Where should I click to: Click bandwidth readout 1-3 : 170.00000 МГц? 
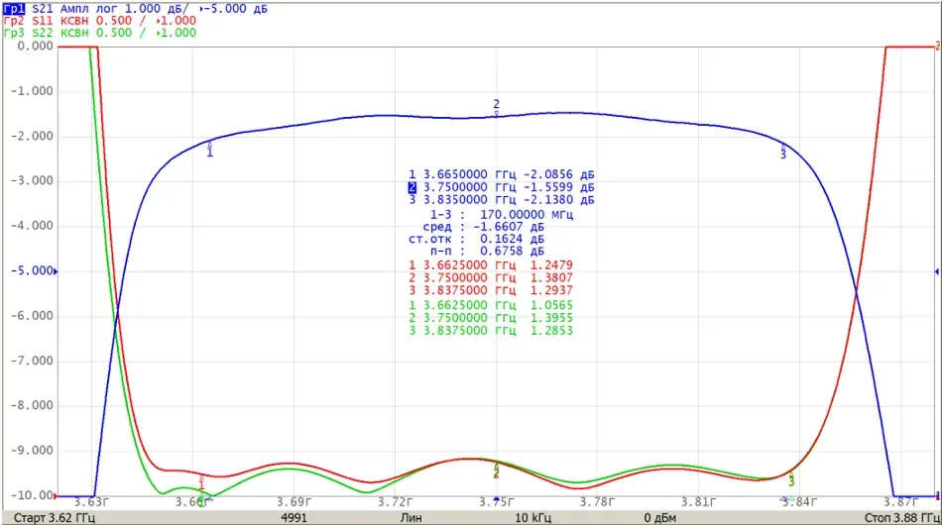click(x=501, y=214)
